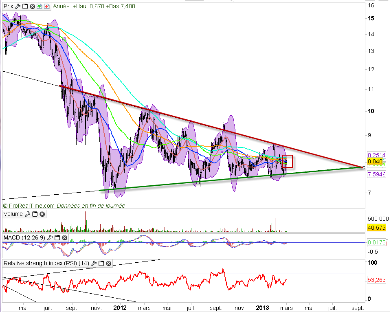Close the Prix panel with X icon
391x312 pixels.
pos(32,6)
